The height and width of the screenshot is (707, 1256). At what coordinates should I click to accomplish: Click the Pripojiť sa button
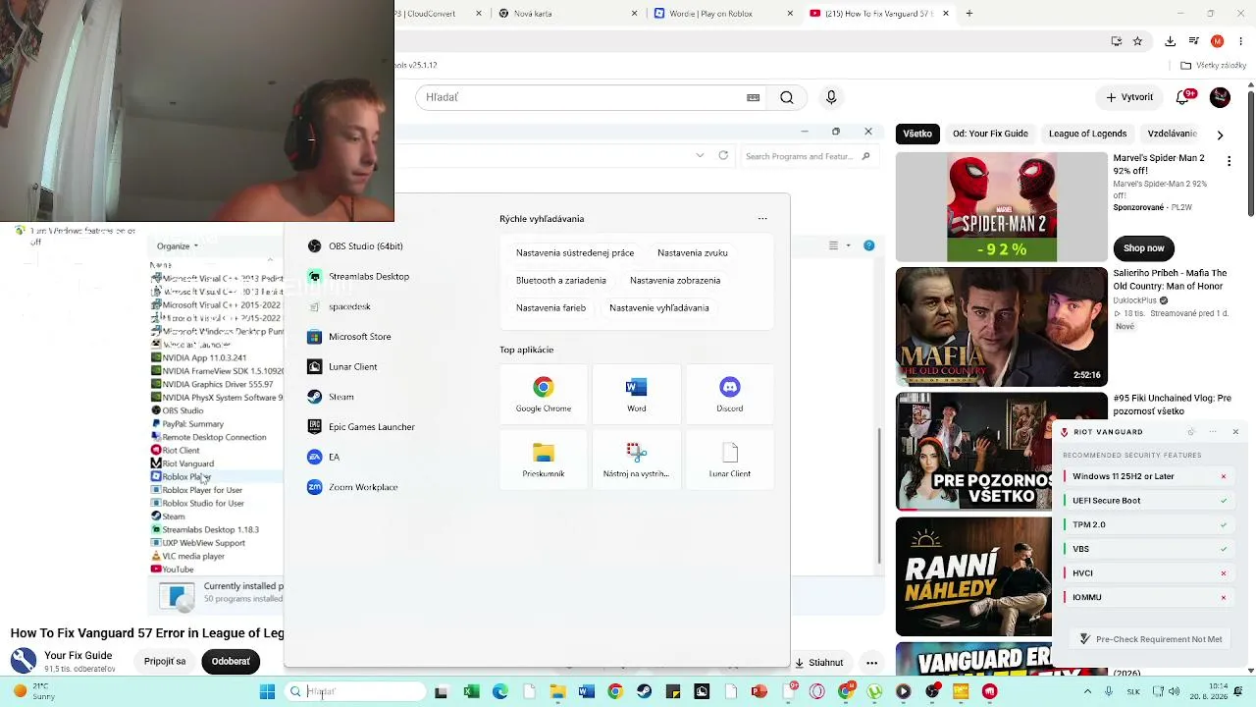pos(165,662)
